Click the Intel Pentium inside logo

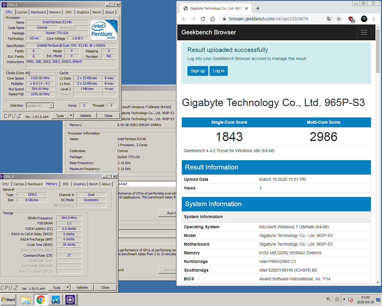point(104,30)
